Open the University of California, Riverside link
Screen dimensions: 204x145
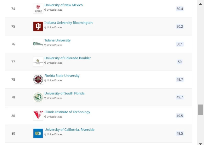tap(70, 130)
